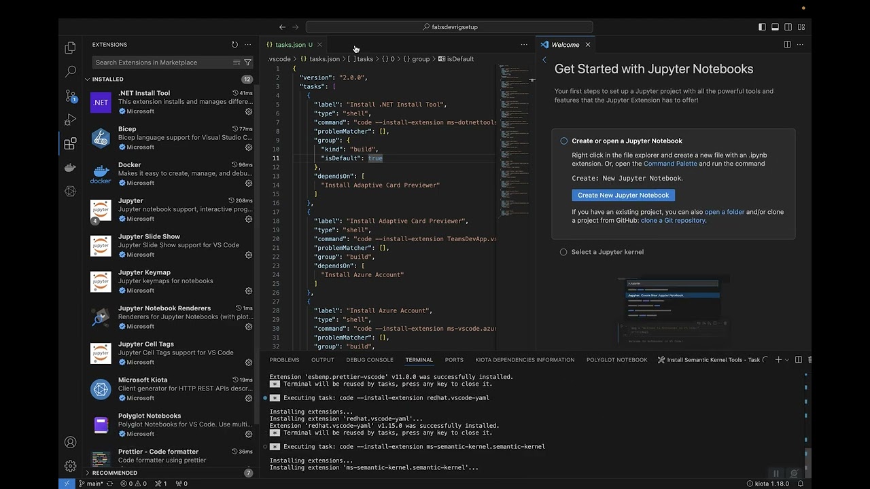This screenshot has width=870, height=489.
Task: Select the Polyglot Notebooks extension entry
Action: click(x=170, y=424)
